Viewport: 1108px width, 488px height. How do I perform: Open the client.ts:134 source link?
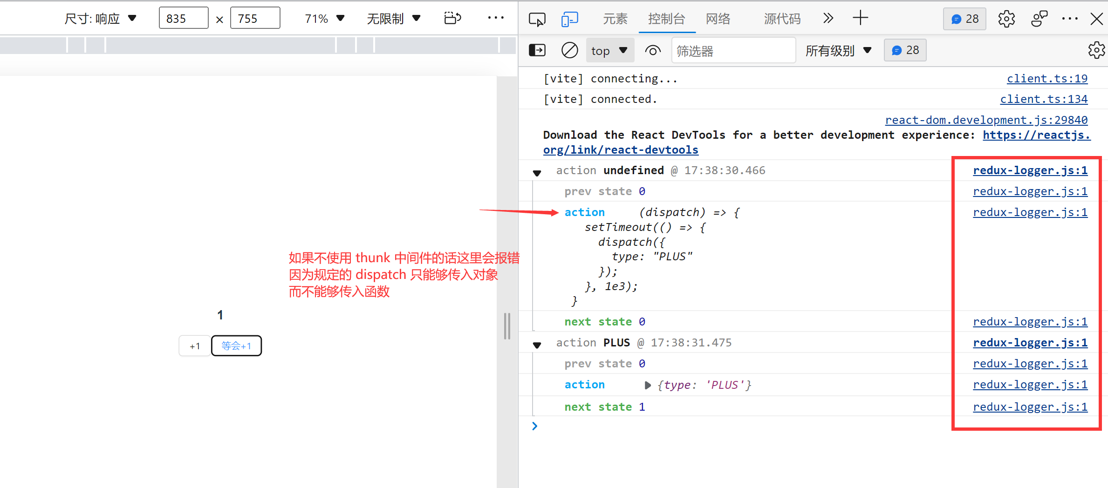[1044, 99]
